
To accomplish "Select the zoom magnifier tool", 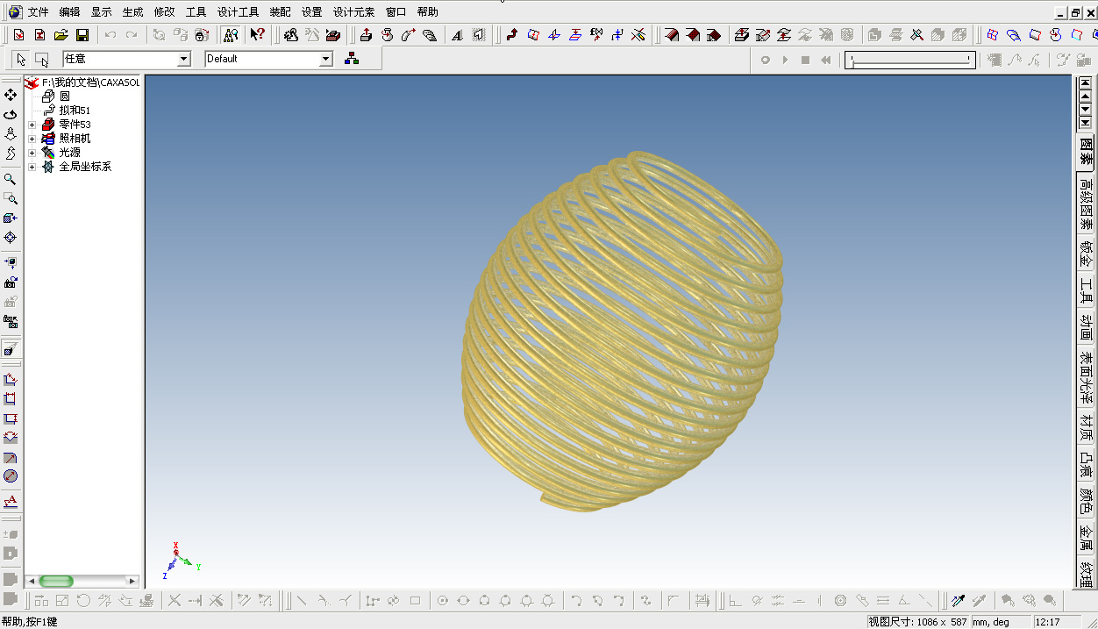I will coord(11,179).
